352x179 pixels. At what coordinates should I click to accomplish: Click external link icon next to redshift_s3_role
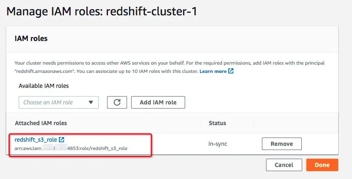[x=61, y=140]
